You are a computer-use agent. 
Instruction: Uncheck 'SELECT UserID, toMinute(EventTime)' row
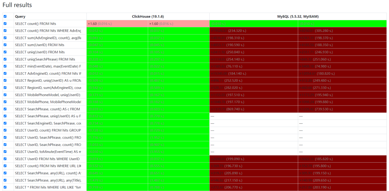[5, 152]
